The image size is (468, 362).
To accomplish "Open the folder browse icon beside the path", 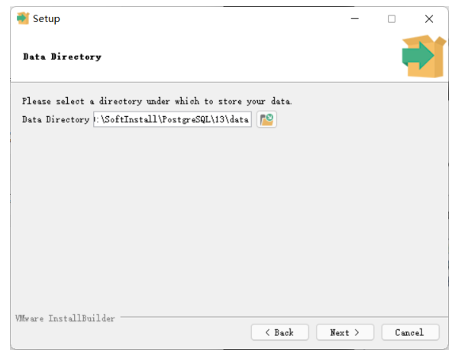I will coord(266,119).
